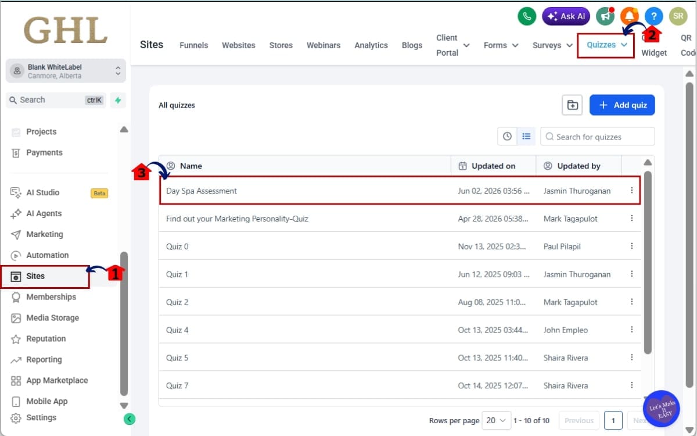Expand the Forms dropdown
This screenshot has width=697, height=436.
pyautogui.click(x=501, y=45)
